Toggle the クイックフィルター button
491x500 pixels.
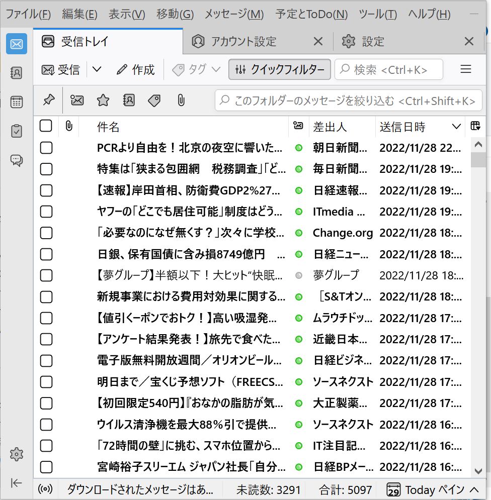[x=280, y=69]
